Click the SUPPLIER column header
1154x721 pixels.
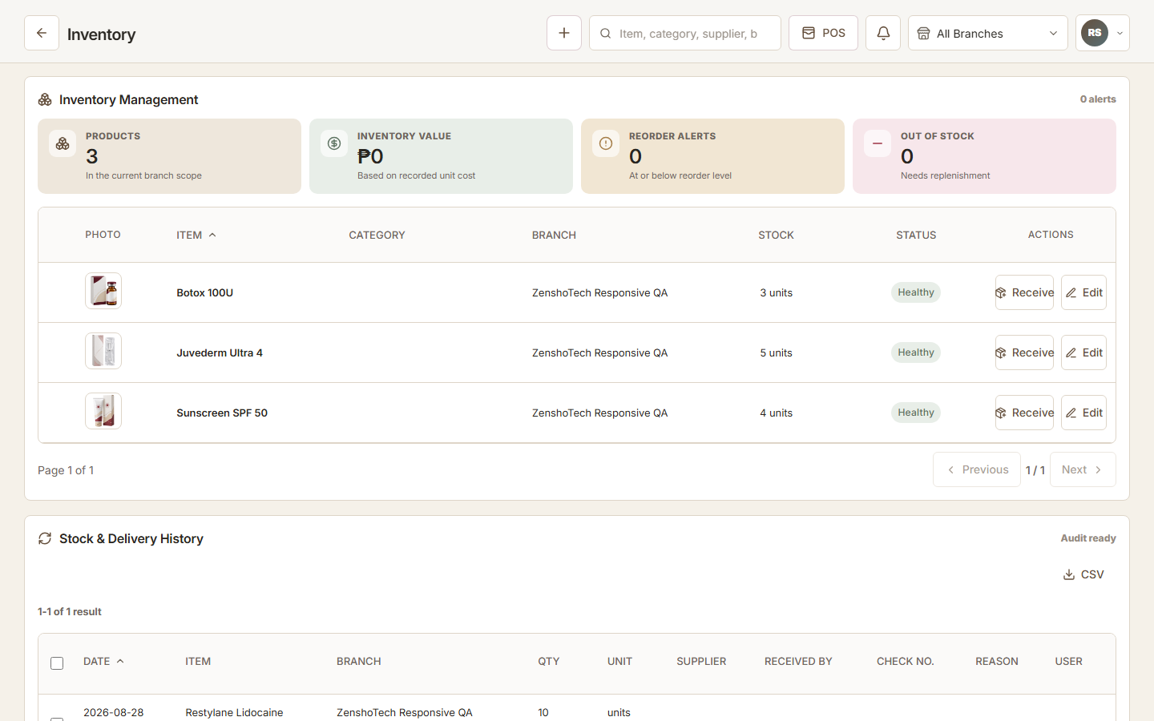pyautogui.click(x=701, y=661)
